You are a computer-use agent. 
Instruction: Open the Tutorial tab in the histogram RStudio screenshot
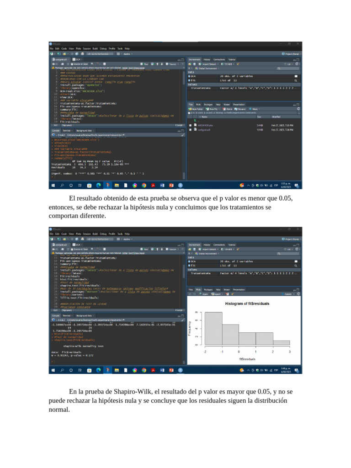232,245
